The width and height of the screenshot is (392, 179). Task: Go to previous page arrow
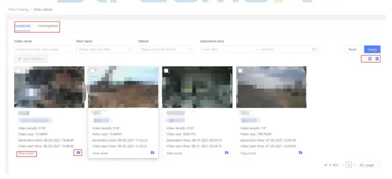click(343, 165)
